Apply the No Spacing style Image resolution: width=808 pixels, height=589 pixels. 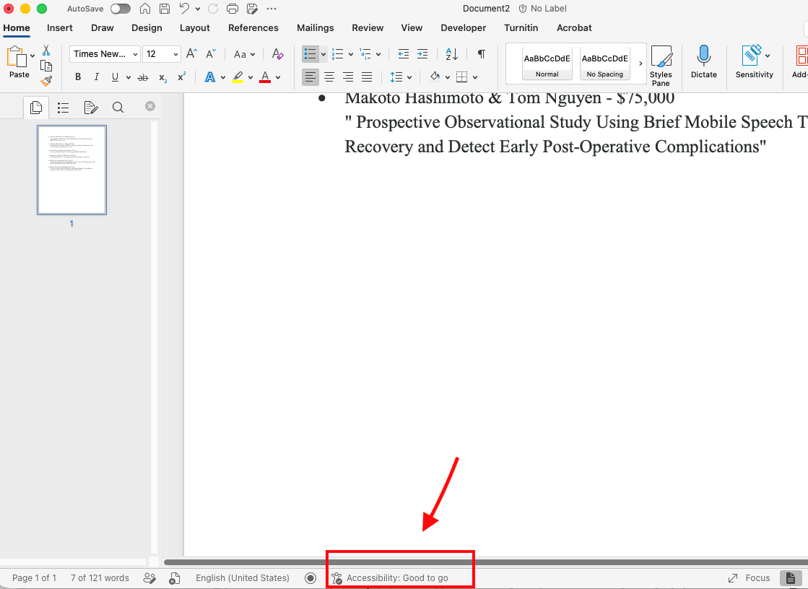click(604, 64)
